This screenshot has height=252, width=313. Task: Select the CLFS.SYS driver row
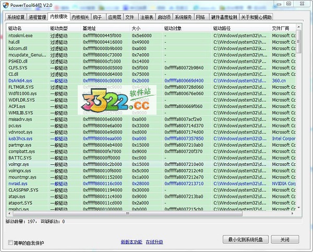click(151, 68)
